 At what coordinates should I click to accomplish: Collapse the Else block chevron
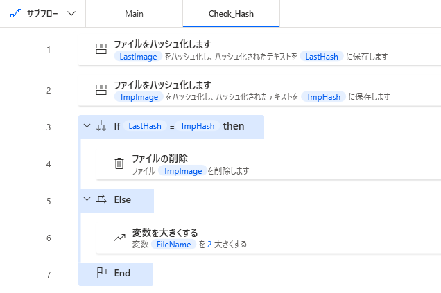87,199
